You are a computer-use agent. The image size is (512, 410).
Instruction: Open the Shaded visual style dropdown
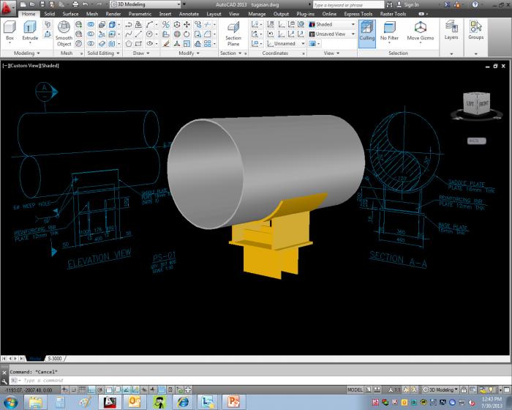(332, 24)
